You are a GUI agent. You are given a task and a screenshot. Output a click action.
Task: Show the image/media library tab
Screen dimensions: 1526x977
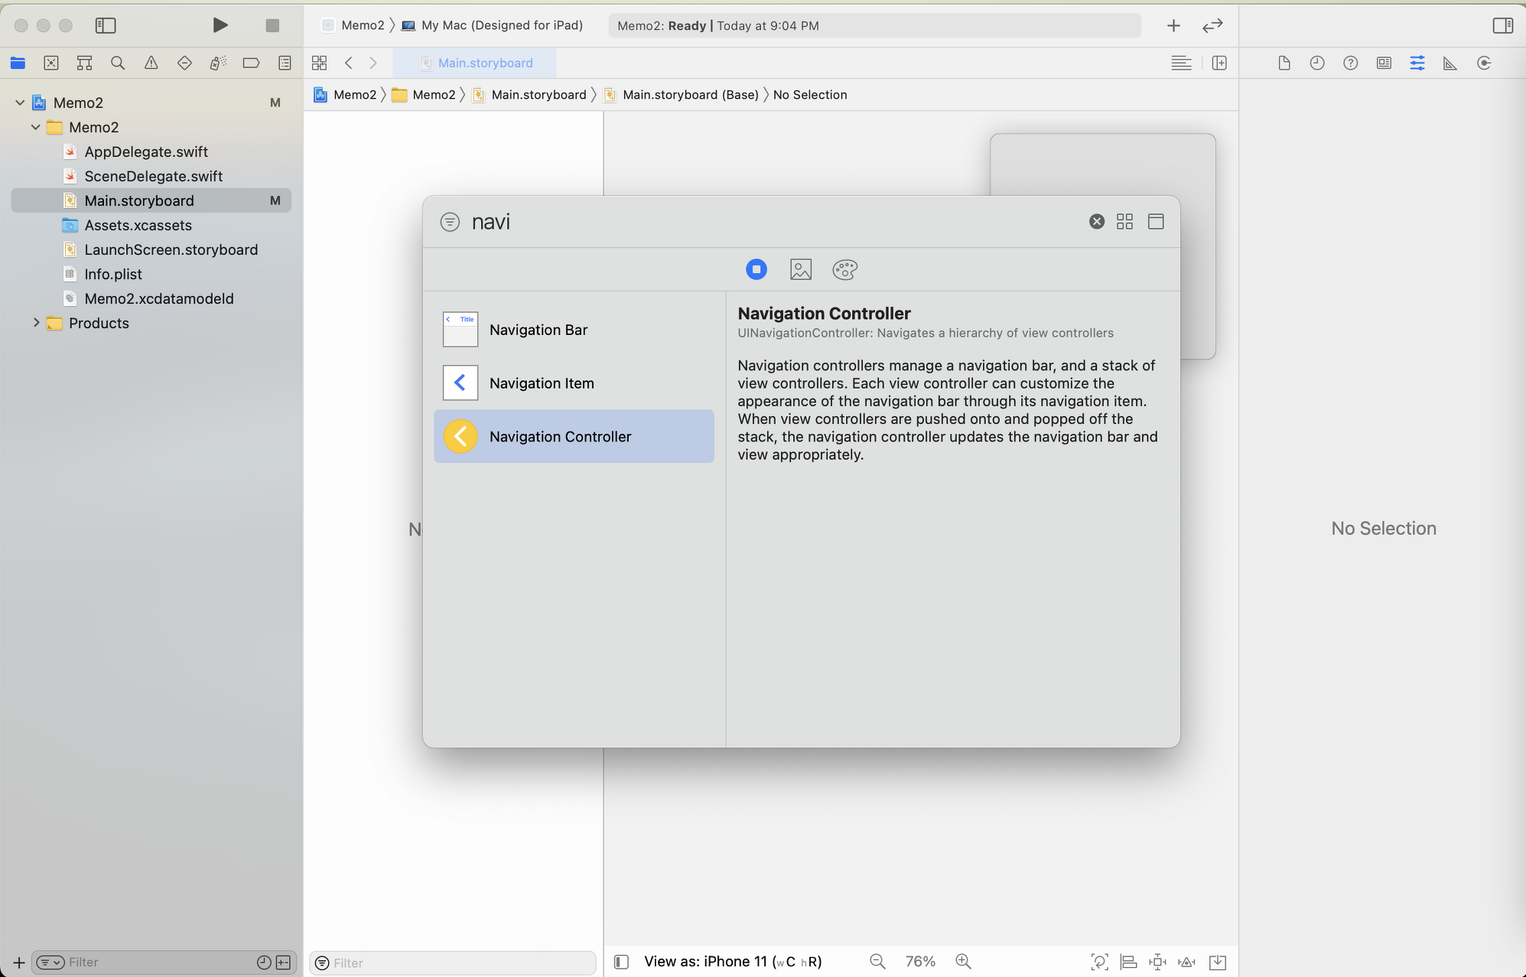800,269
